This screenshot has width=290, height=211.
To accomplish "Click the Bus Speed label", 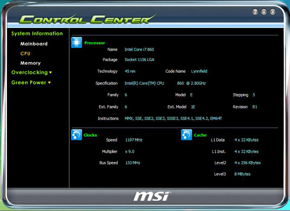I will click(x=109, y=163).
